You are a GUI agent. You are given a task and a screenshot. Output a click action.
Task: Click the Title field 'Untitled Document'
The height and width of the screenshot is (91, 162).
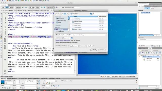click(72, 7)
